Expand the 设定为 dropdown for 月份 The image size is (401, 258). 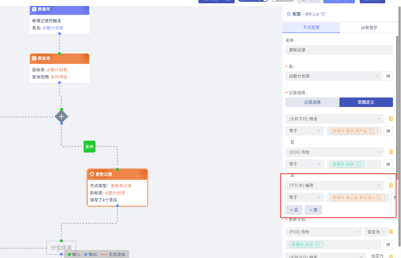tap(376, 232)
